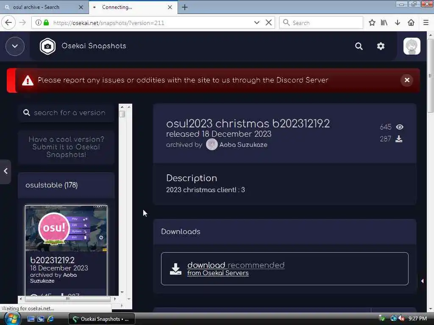Screen dimensions: 434x325
Task: Stop loading the page with X button
Action: [268, 23]
